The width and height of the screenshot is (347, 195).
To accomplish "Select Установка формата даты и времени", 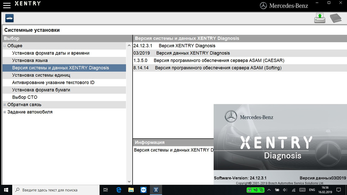I will (x=64, y=53).
